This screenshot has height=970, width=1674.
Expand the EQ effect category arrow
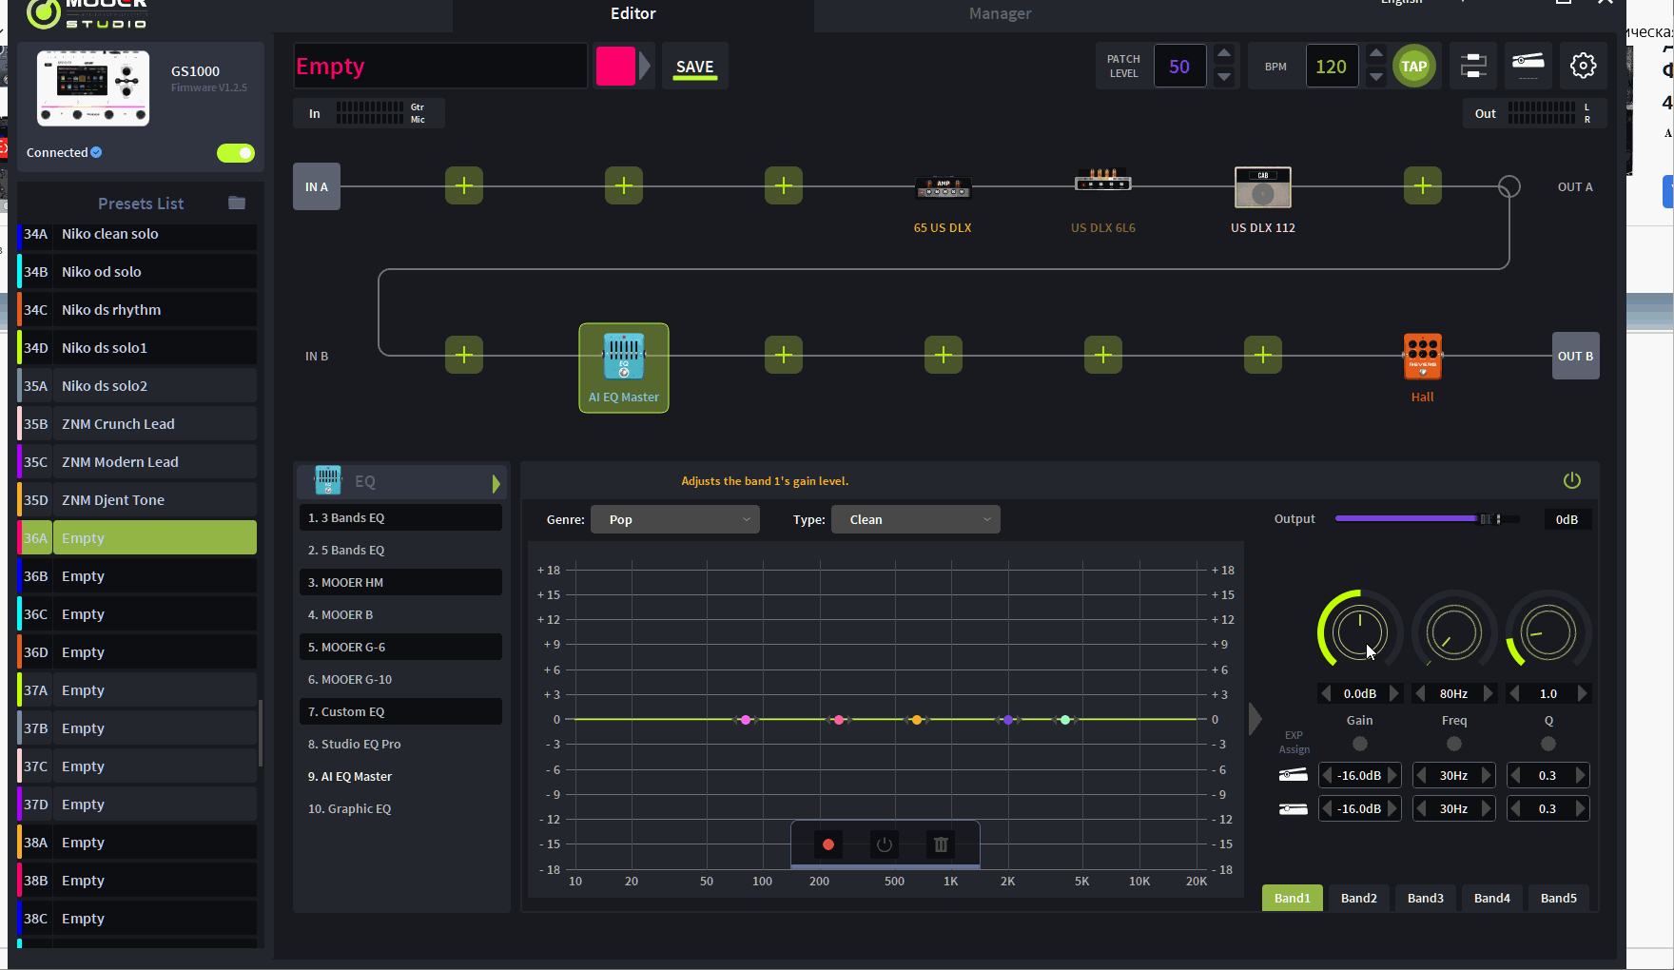(496, 484)
